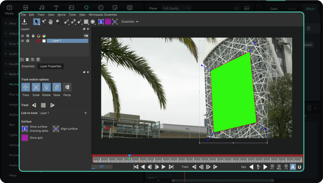Select the Create X-Spline pen tool
The image size is (323, 183).
pos(66,22)
